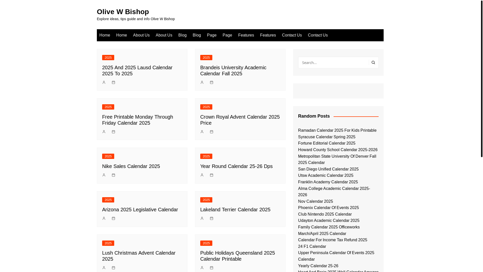Screen dimensions: 483x272
Task: Click 2025 tag on Nike Sales card
Action: pyautogui.click(x=108, y=156)
